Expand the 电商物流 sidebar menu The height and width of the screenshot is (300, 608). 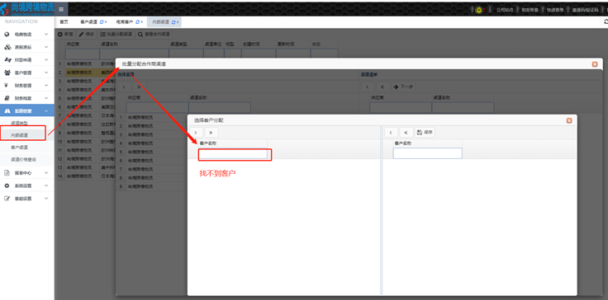tap(26, 35)
